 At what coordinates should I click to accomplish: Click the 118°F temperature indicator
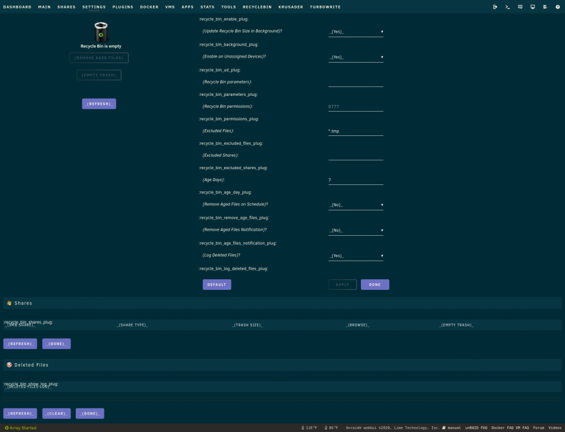click(x=309, y=428)
